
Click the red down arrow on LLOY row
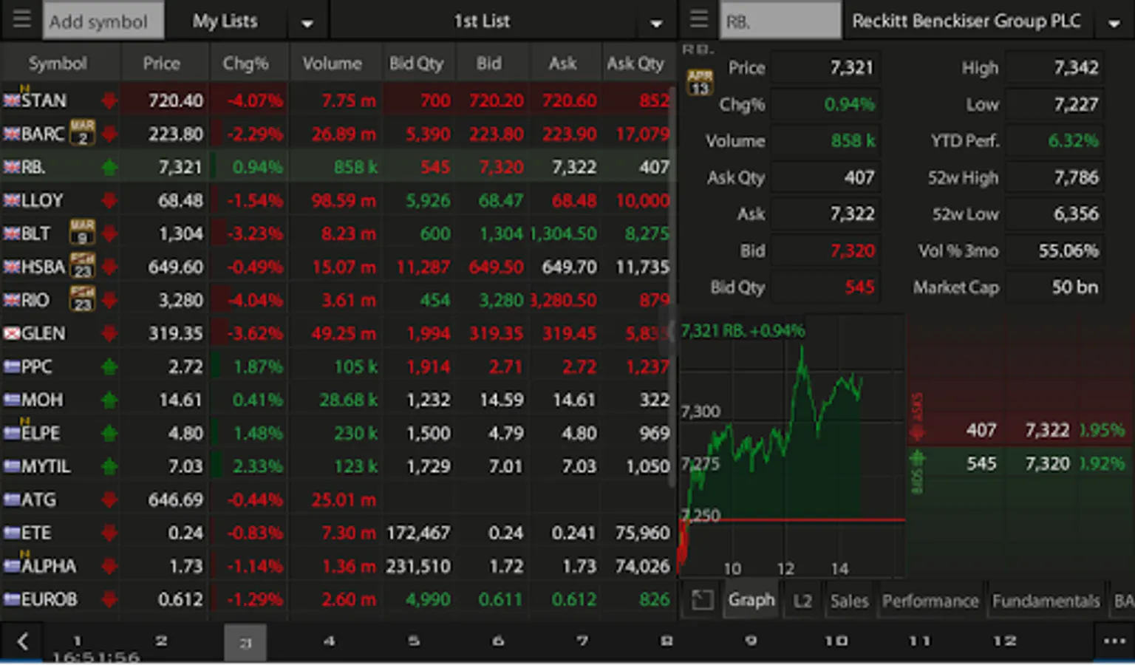coord(109,200)
